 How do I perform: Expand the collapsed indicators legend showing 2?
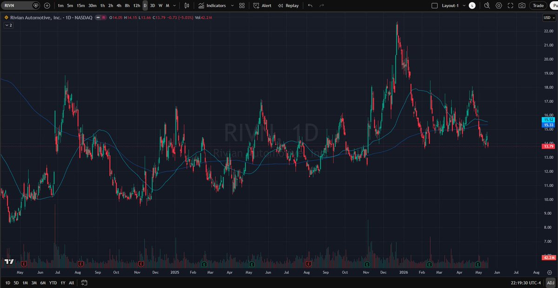pos(9,26)
